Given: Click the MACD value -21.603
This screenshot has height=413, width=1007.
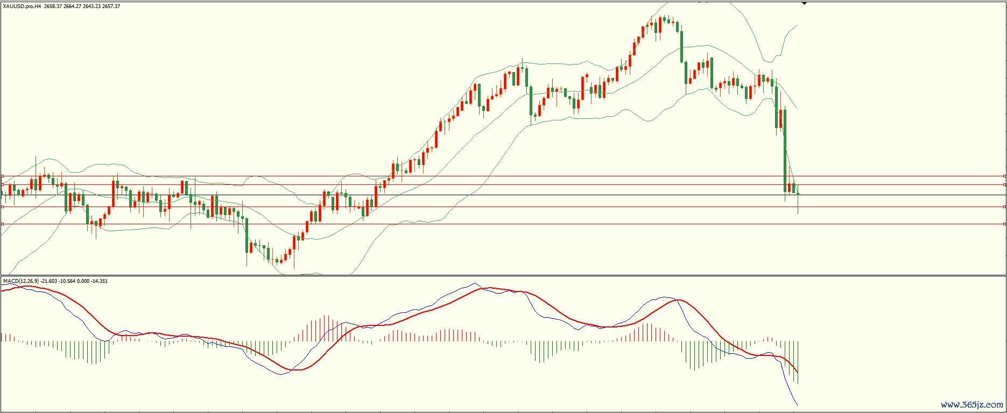Looking at the screenshot, I should (49, 281).
